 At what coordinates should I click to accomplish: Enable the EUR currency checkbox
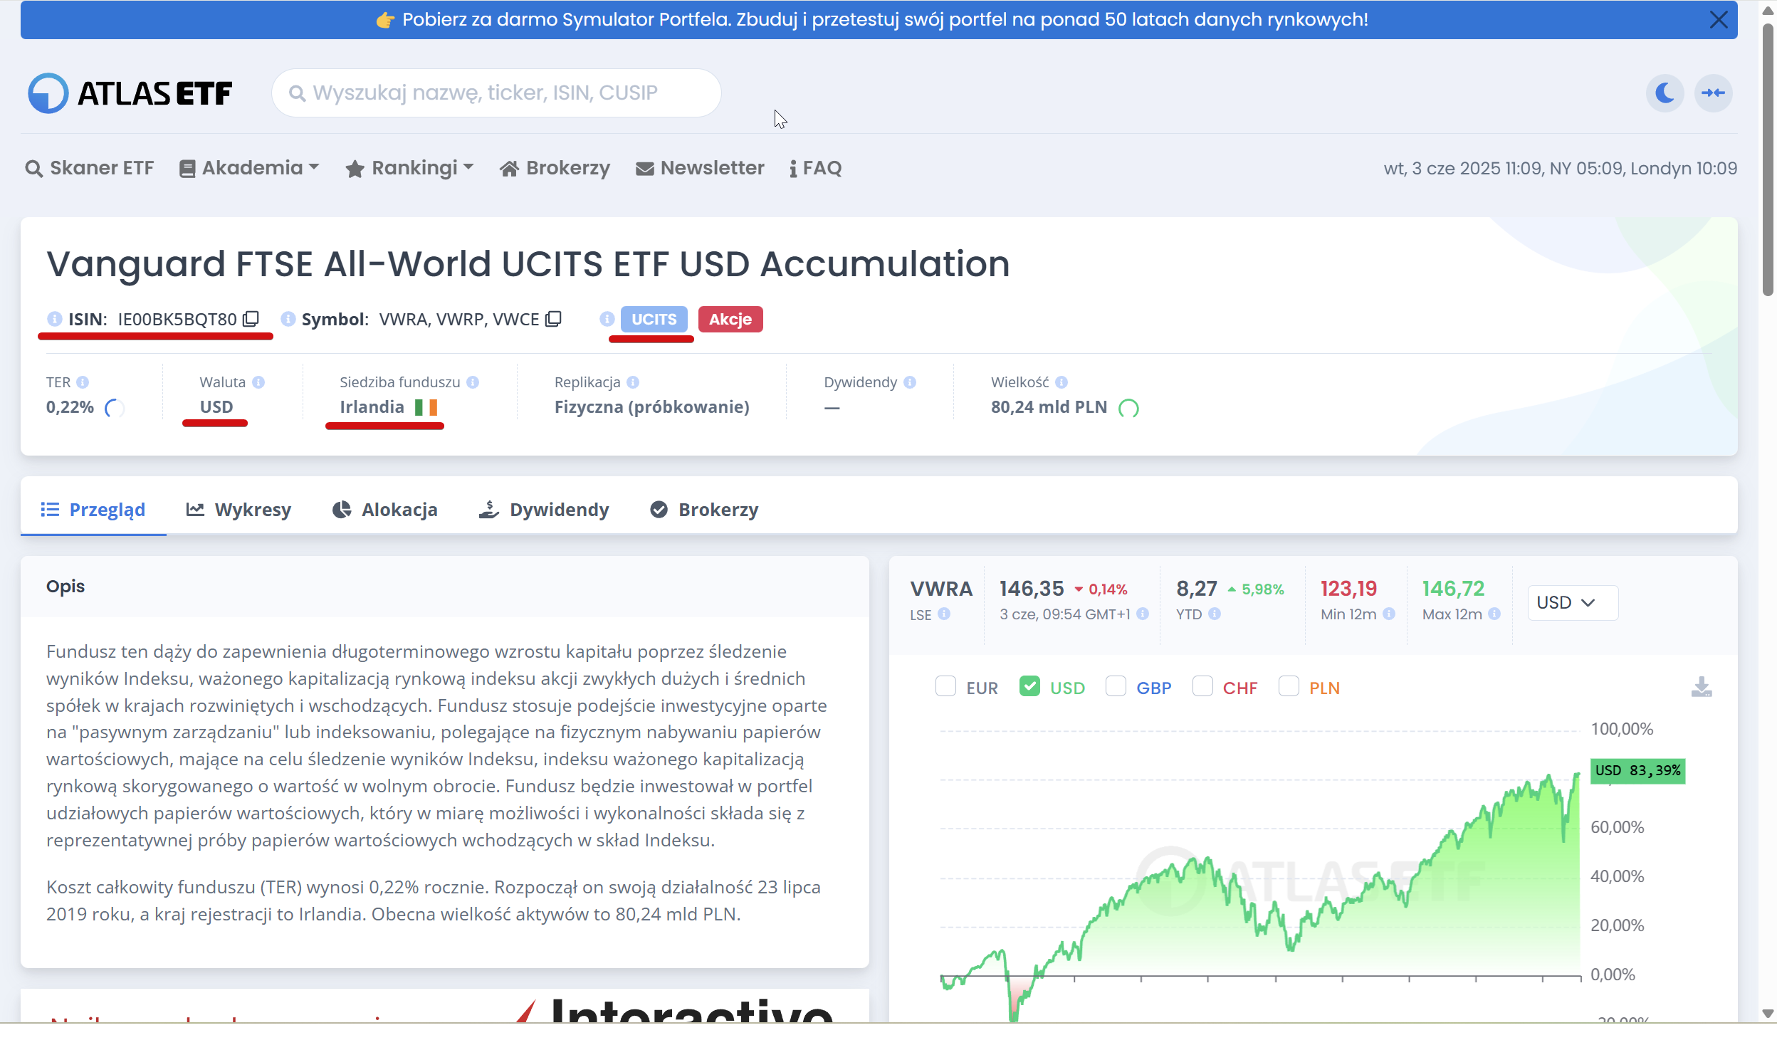click(945, 687)
